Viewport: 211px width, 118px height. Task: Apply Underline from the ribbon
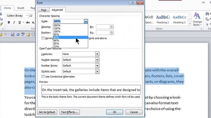pos(19,22)
